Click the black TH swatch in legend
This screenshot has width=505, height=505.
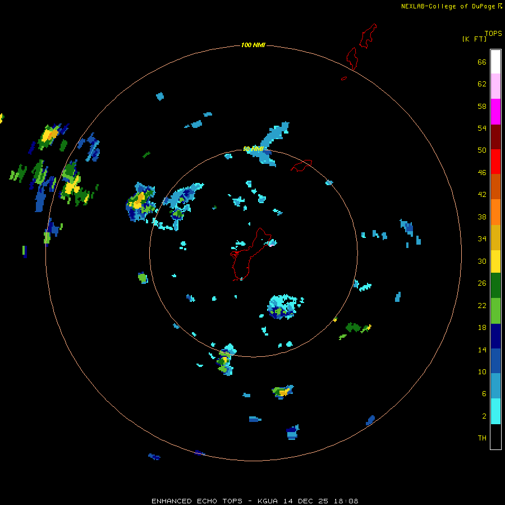[x=495, y=437]
